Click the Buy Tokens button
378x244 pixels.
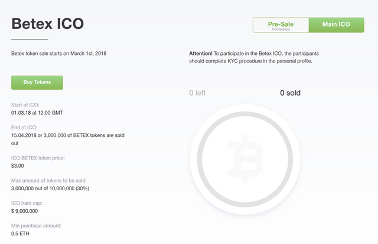(37, 82)
